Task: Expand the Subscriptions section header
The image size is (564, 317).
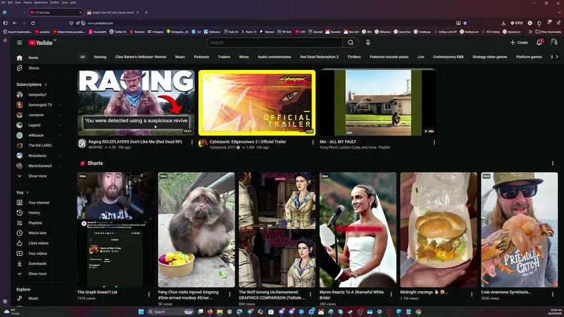Action: coord(31,85)
